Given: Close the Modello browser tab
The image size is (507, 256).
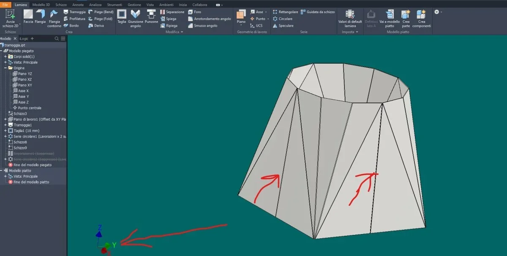Looking at the screenshot, I should [16, 38].
